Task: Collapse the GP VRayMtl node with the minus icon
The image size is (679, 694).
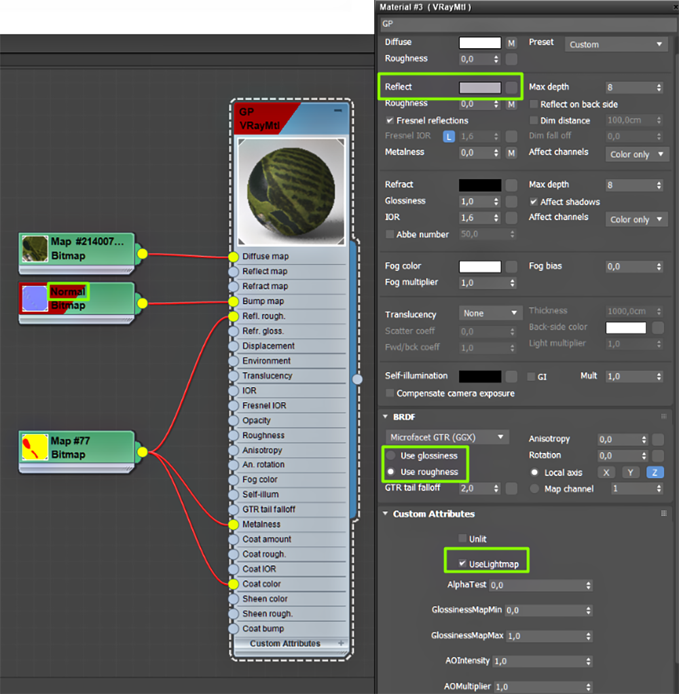Action: (x=337, y=110)
